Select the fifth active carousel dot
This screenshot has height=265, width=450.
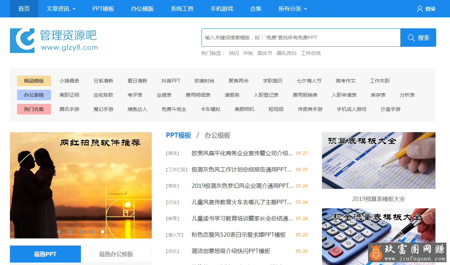pyautogui.click(x=102, y=232)
